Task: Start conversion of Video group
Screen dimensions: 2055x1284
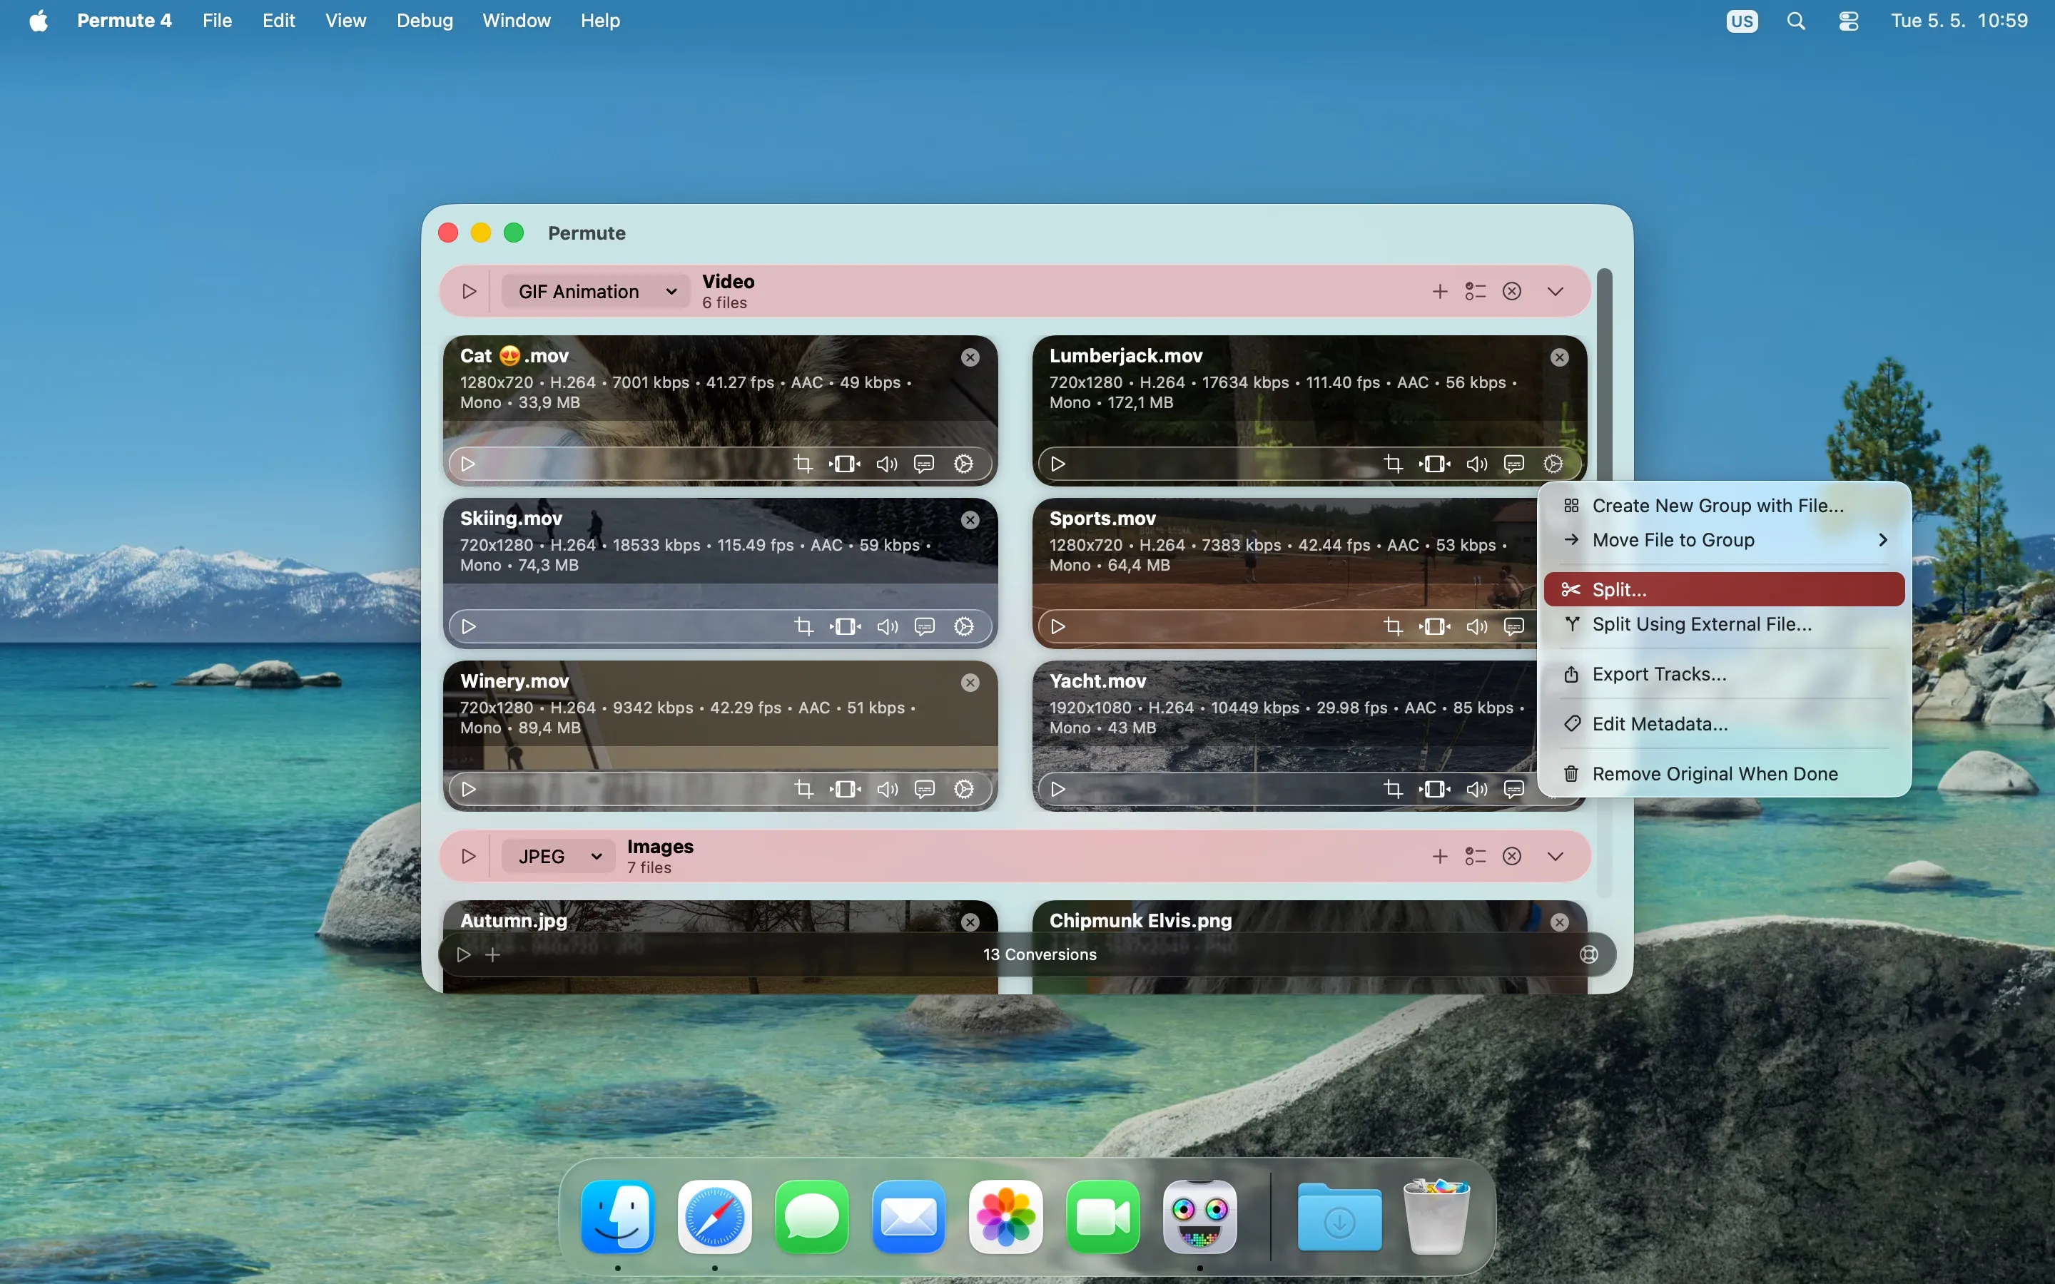Action: 469,291
